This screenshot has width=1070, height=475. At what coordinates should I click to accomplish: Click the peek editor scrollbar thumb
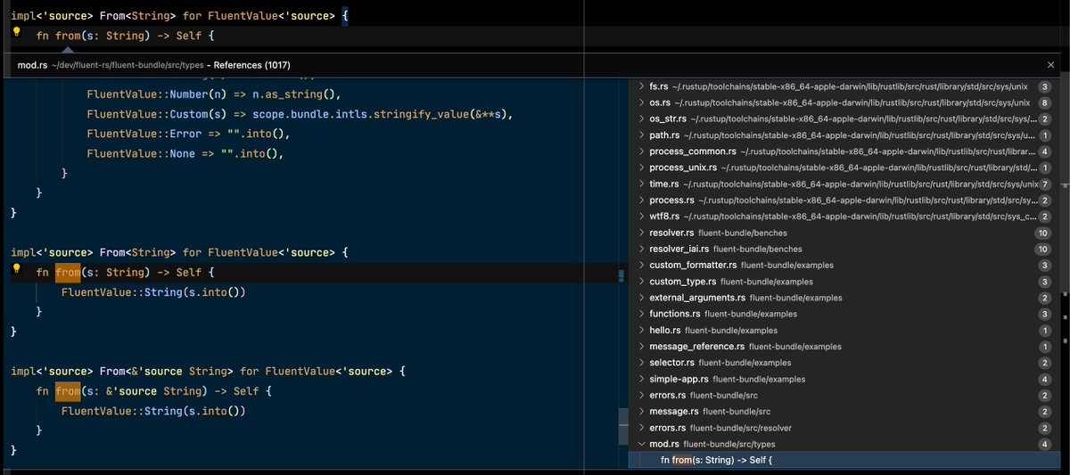click(622, 424)
